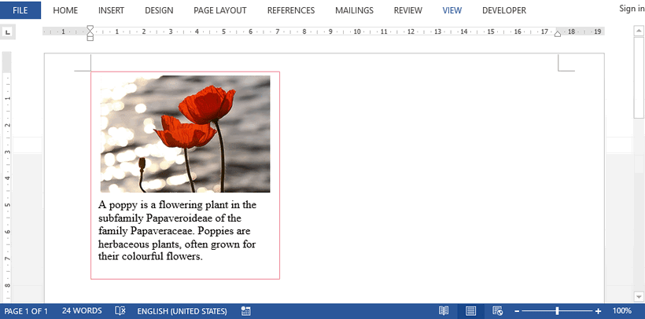Viewport: 645px width, 319px height.
Task: Click the right indent marker on ruler
Action: click(x=558, y=34)
